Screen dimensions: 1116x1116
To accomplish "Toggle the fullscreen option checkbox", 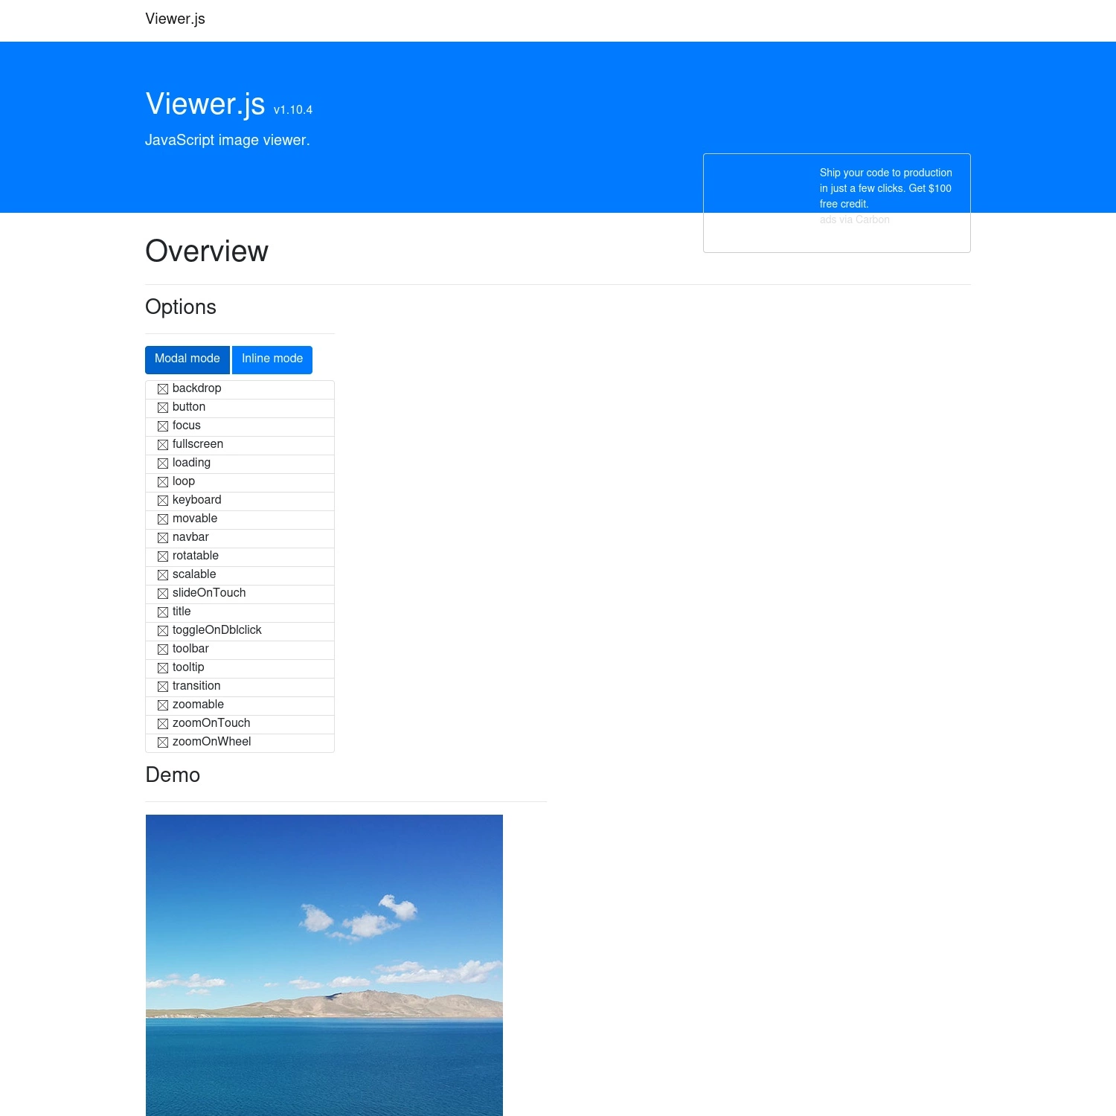I will coord(163,445).
